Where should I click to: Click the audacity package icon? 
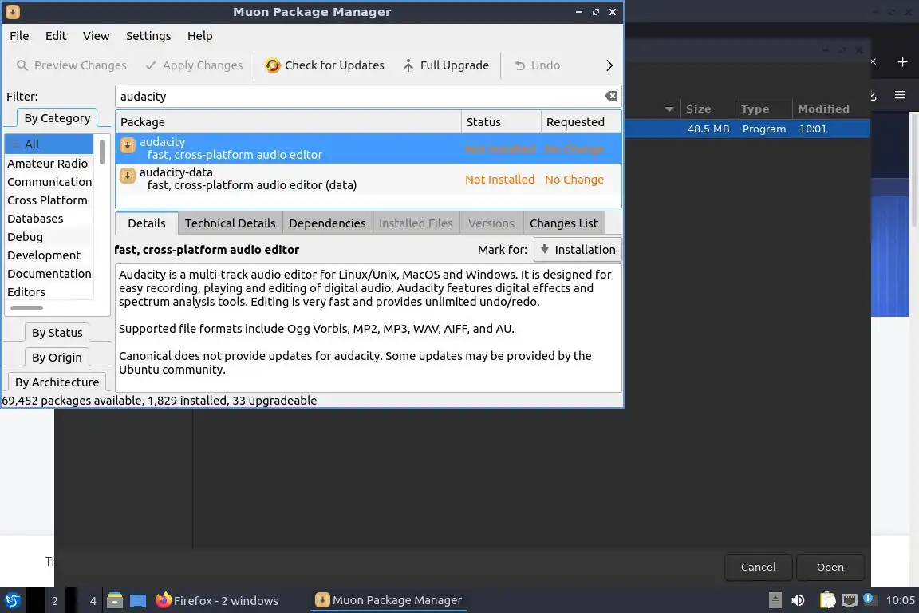pyautogui.click(x=127, y=145)
